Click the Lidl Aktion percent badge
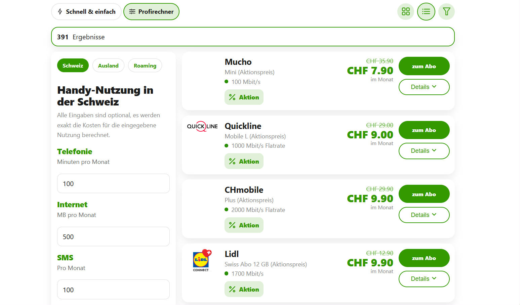The width and height of the screenshot is (520, 305). pyautogui.click(x=244, y=289)
